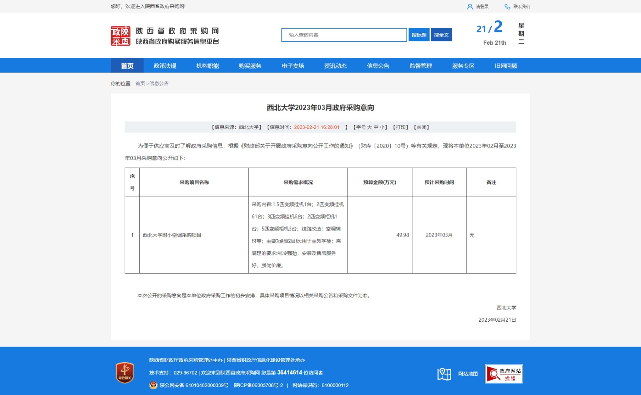Click the 政府网站找错 magnifier badge
Screen dimensions: 641x395
coord(503,374)
